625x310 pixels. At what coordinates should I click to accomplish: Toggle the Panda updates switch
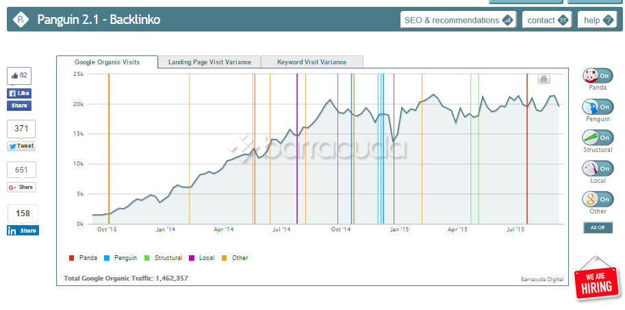[x=598, y=76]
